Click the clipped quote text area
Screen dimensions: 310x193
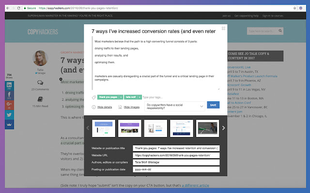click(x=156, y=63)
